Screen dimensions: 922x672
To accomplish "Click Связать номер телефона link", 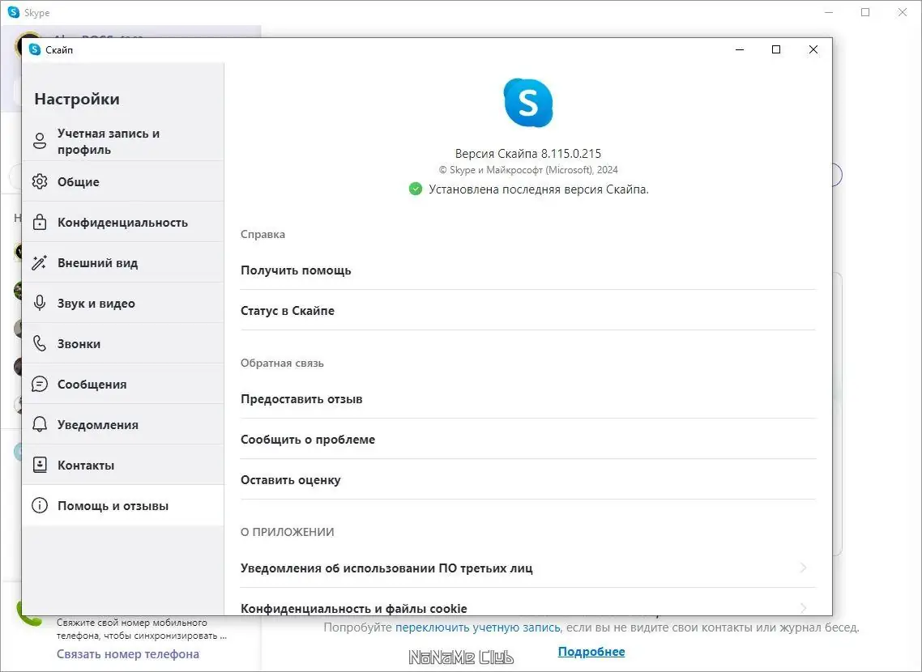I will coord(127,654).
